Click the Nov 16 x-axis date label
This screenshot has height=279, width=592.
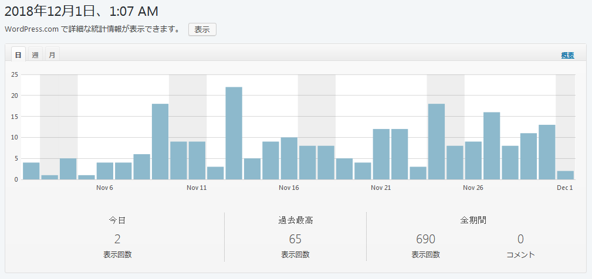pyautogui.click(x=289, y=188)
